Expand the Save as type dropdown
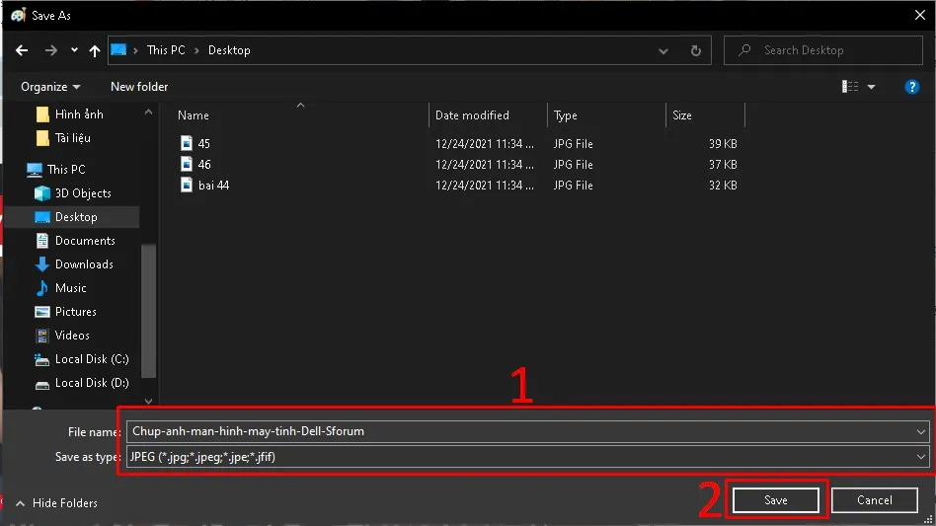This screenshot has height=526, width=936. click(921, 457)
